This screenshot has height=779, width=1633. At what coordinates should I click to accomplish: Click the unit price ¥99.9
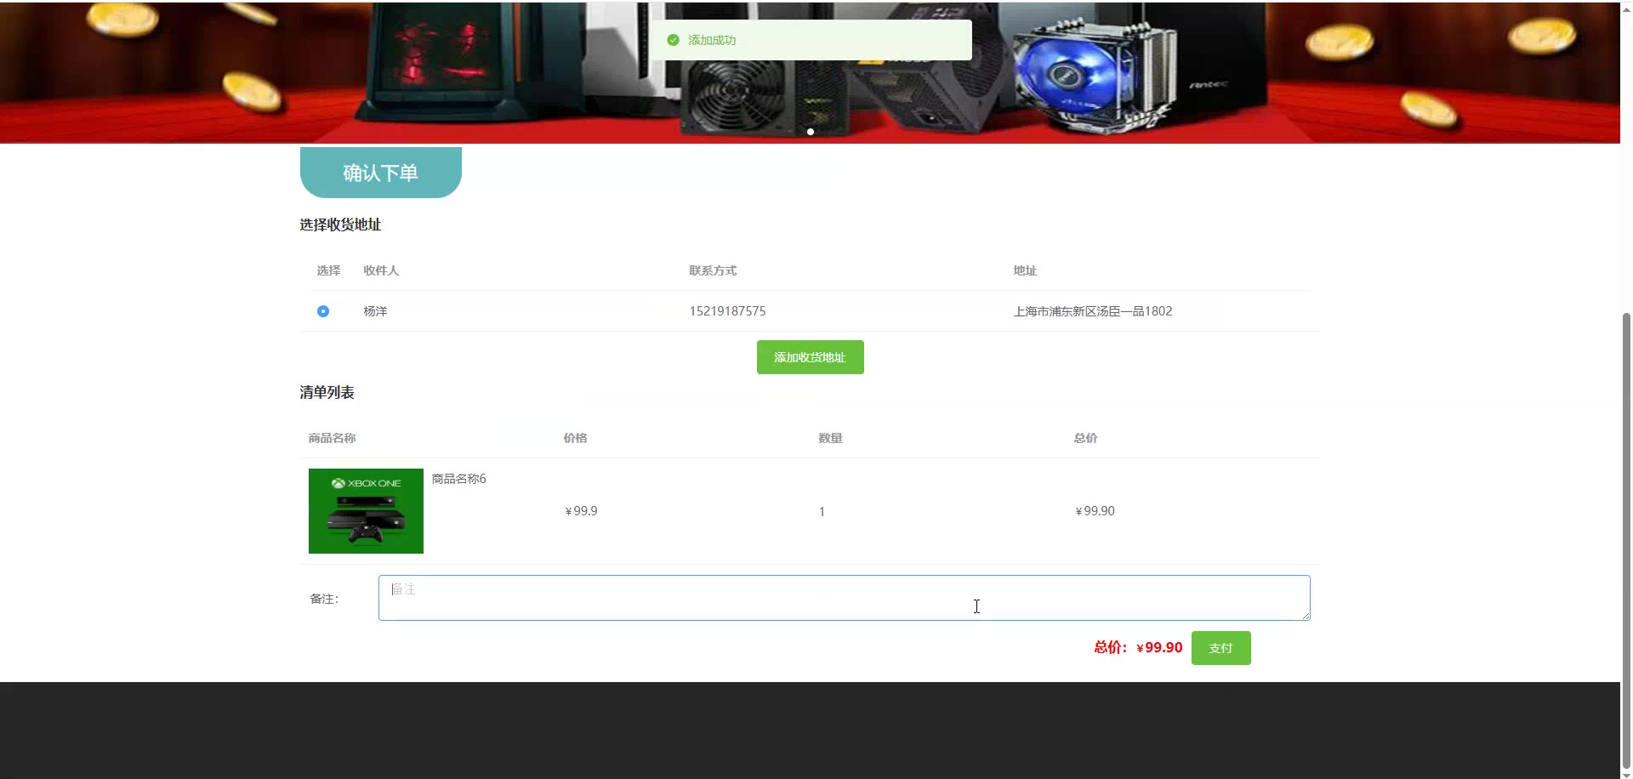(x=581, y=511)
